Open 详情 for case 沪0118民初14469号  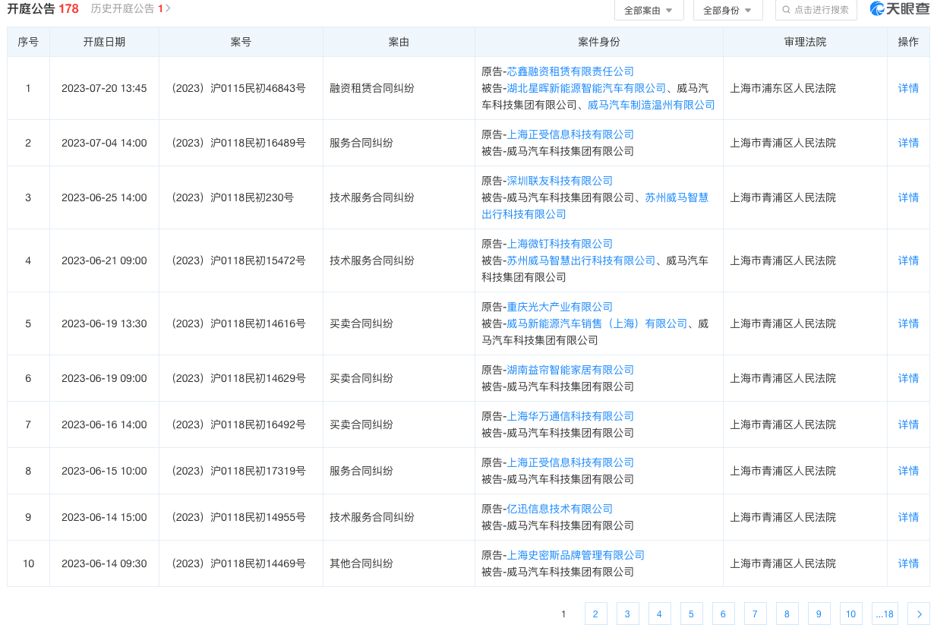tap(908, 563)
